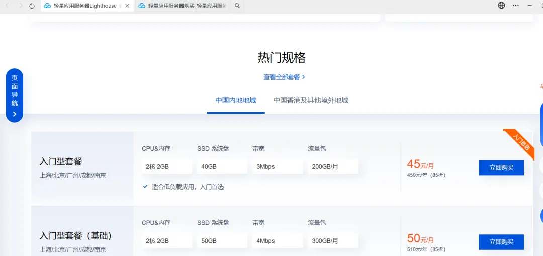Image resolution: width=543 pixels, height=256 pixels.
Task: Click 适合低负载应用，入门首选 text
Action: pyautogui.click(x=188, y=187)
